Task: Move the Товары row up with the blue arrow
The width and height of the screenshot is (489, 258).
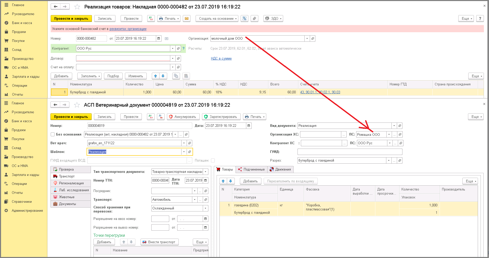Action: tap(223, 181)
